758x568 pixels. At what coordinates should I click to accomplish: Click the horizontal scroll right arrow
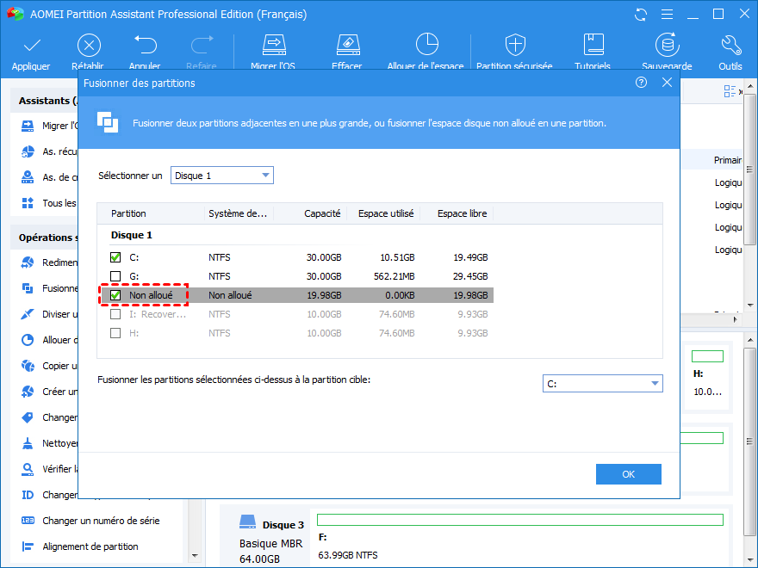pos(736,319)
